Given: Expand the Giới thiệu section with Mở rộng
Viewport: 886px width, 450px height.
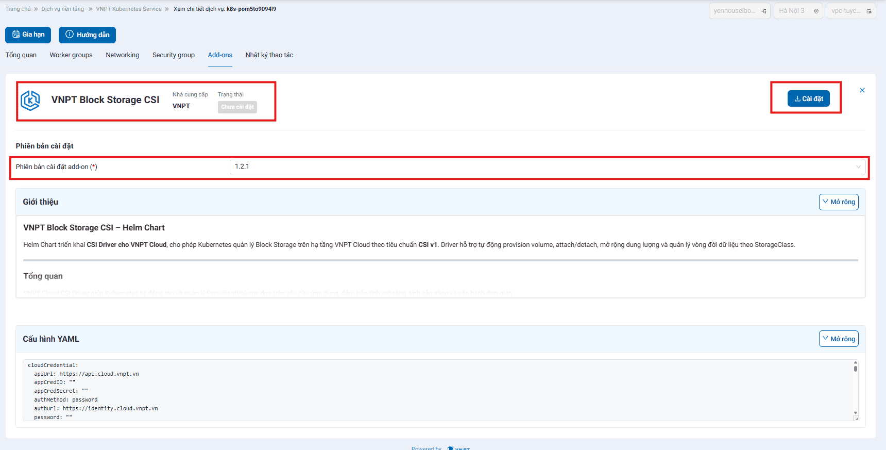Looking at the screenshot, I should pos(838,202).
